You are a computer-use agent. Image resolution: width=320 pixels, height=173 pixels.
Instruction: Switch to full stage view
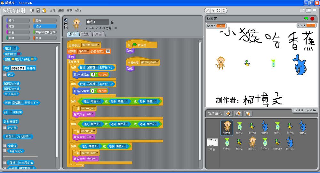(308, 11)
